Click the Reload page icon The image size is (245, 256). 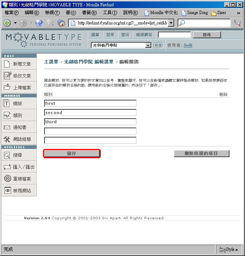(39, 23)
